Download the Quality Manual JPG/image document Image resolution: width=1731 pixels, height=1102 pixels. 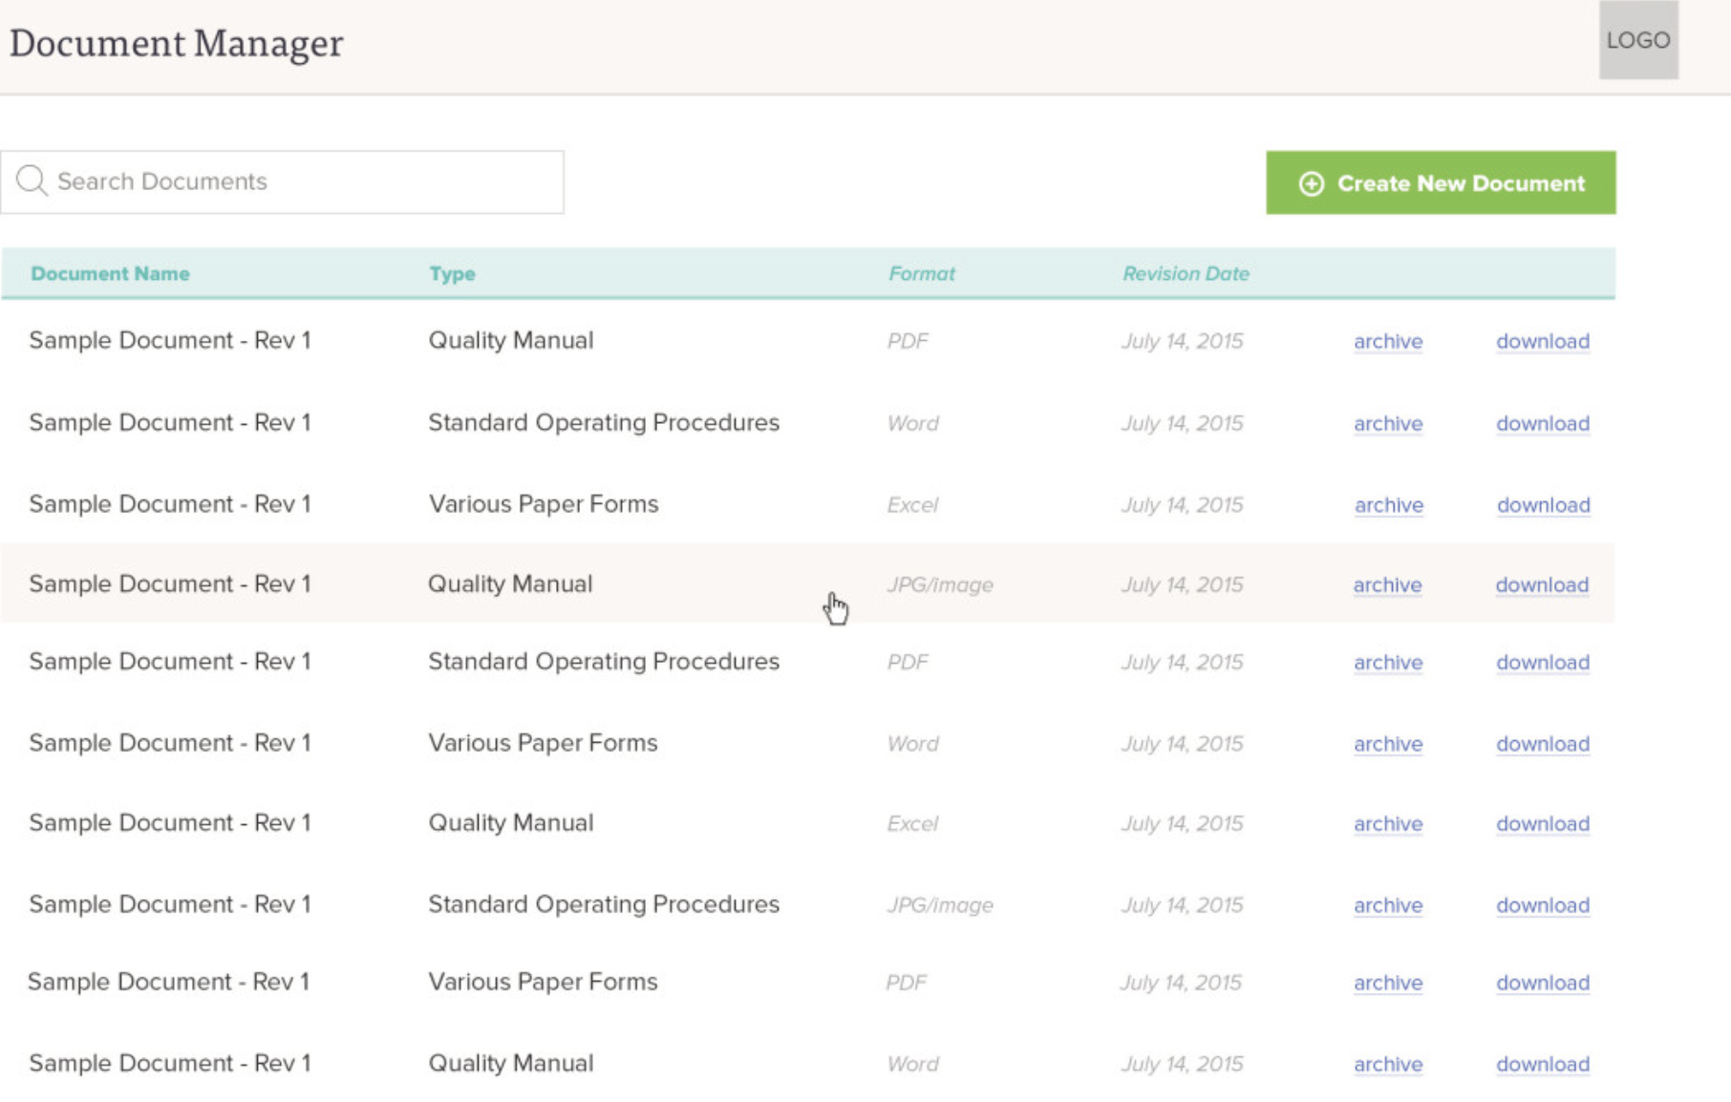pos(1542,584)
